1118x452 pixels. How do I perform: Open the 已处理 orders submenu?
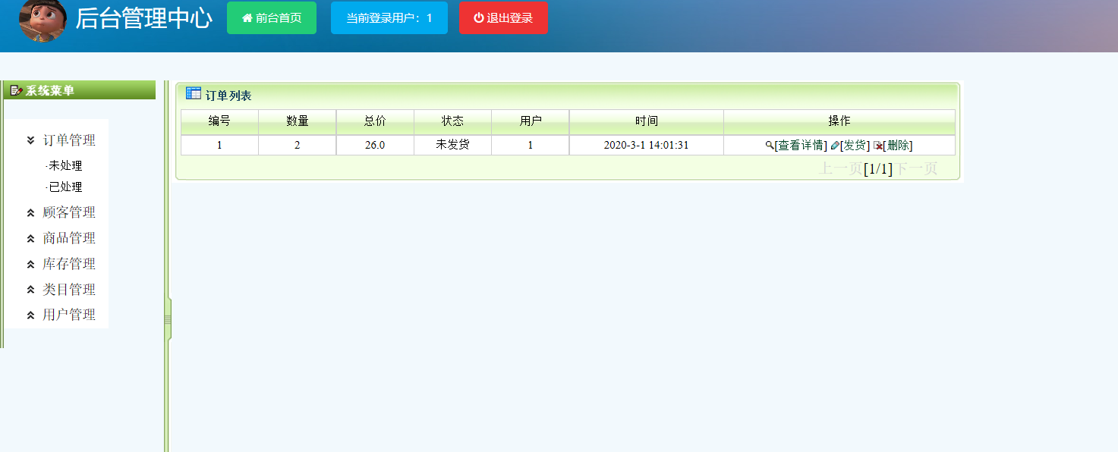point(65,187)
